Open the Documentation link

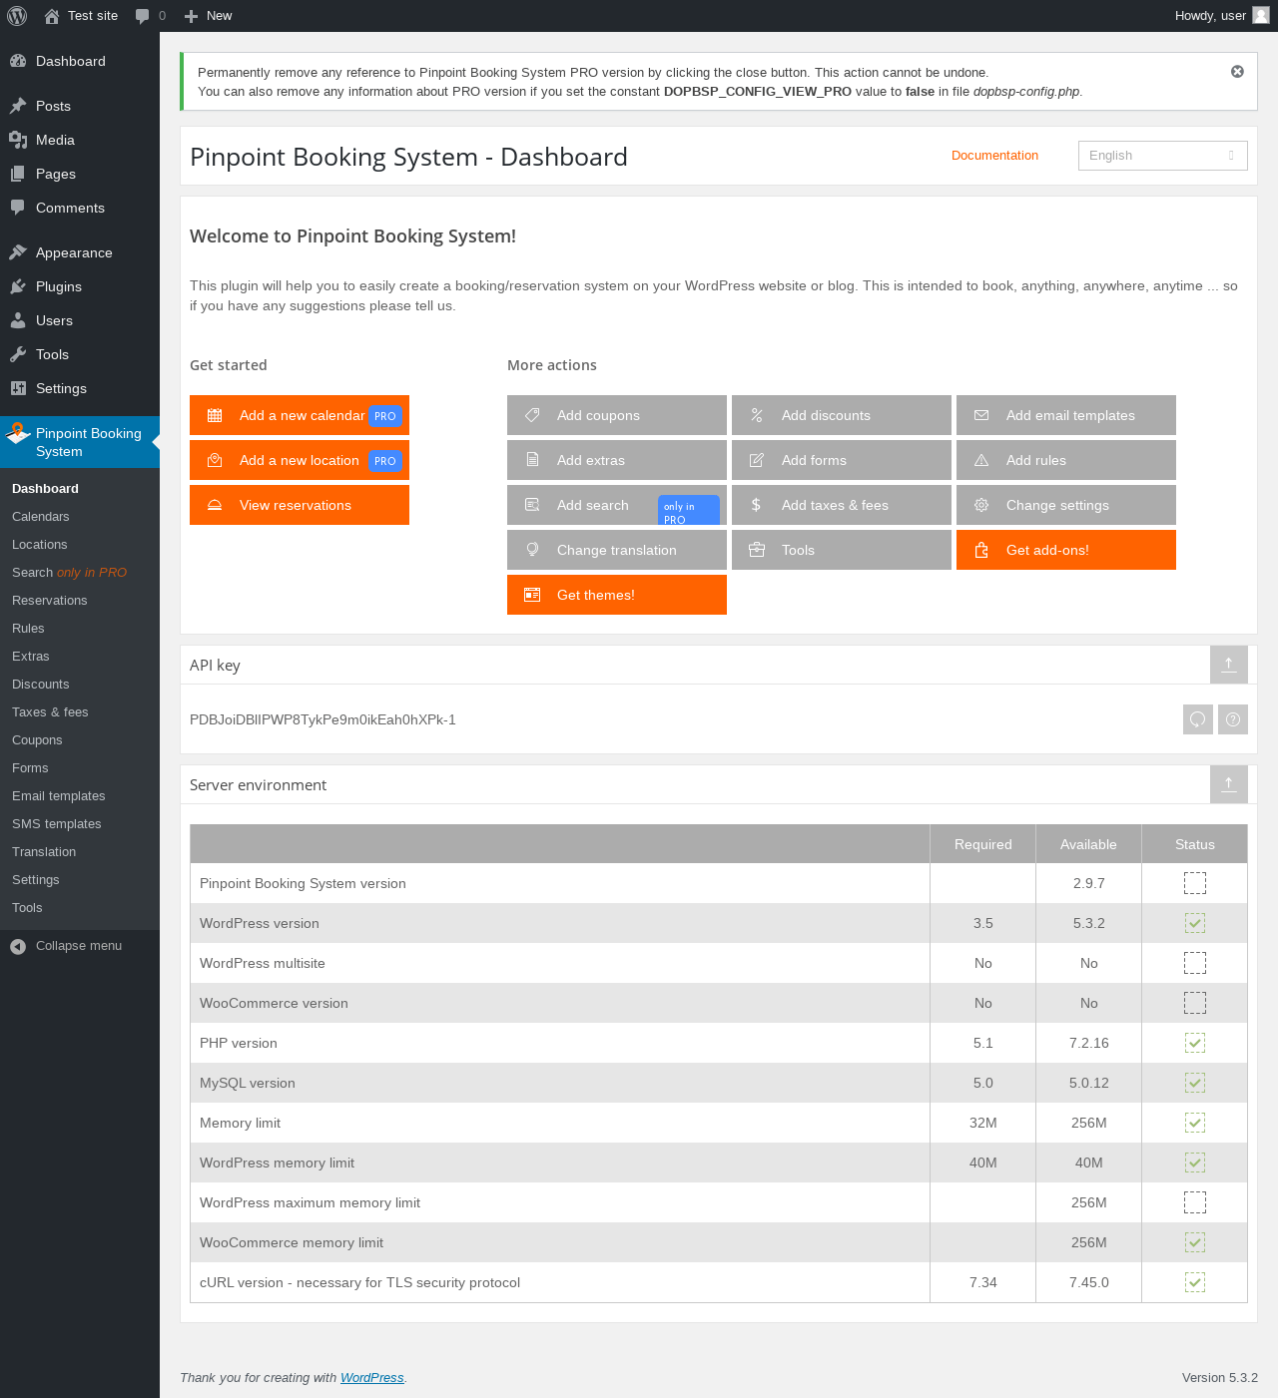coord(994,156)
